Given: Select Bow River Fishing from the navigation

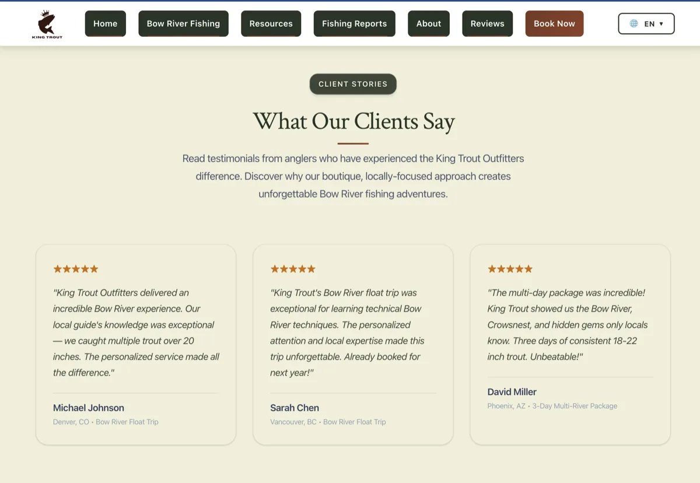Looking at the screenshot, I should click(x=183, y=23).
